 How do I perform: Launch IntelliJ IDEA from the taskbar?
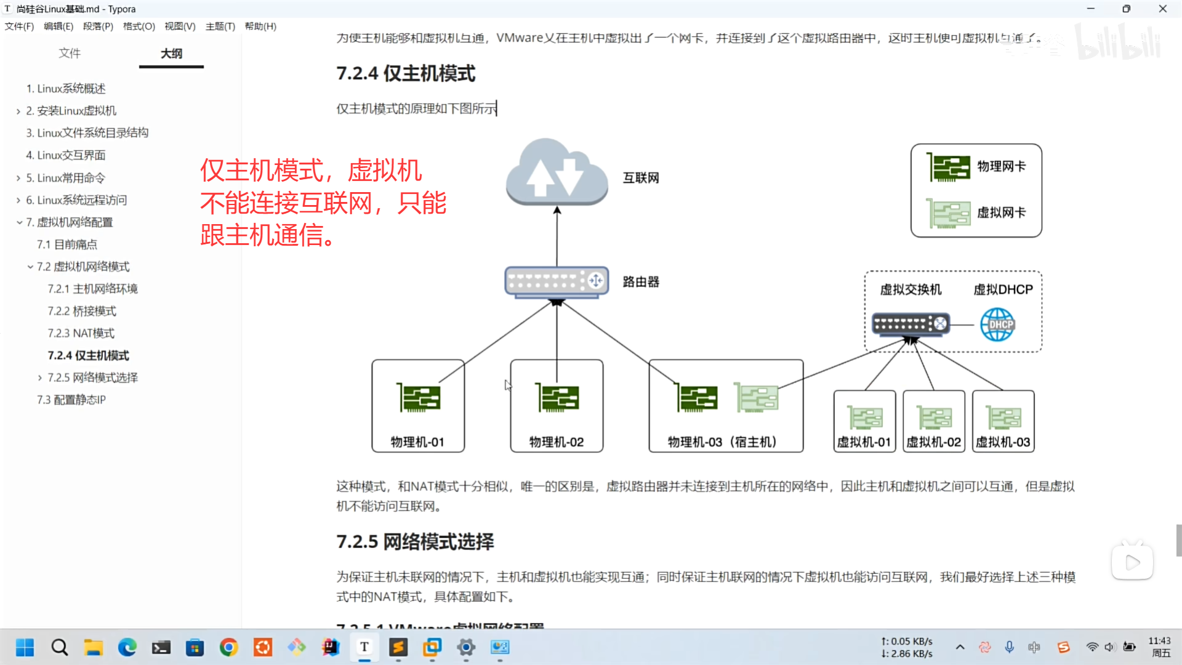[331, 647]
